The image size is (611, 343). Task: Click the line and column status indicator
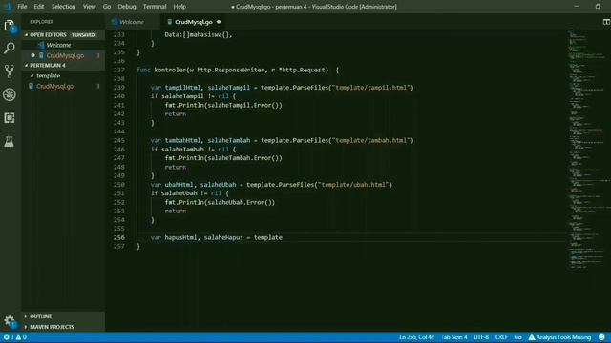point(416,337)
